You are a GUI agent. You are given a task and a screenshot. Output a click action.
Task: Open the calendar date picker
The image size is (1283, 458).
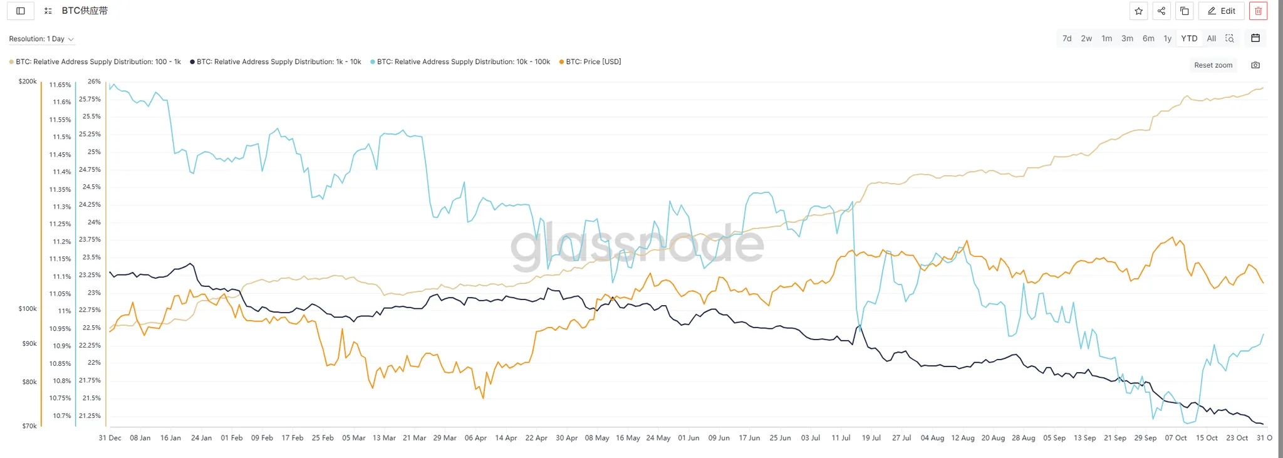tap(1255, 38)
